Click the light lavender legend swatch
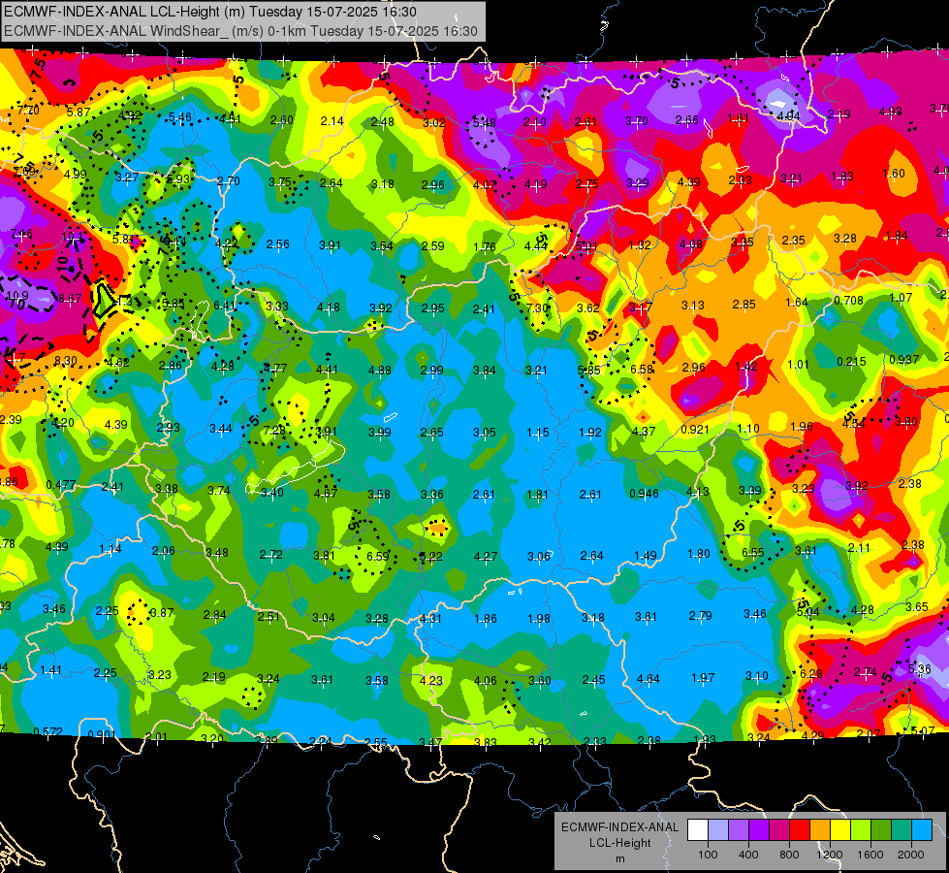Image resolution: width=949 pixels, height=873 pixels. 718,830
